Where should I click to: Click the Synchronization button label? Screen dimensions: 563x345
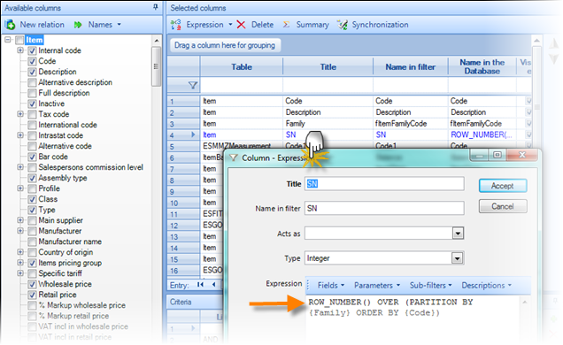coord(380,25)
